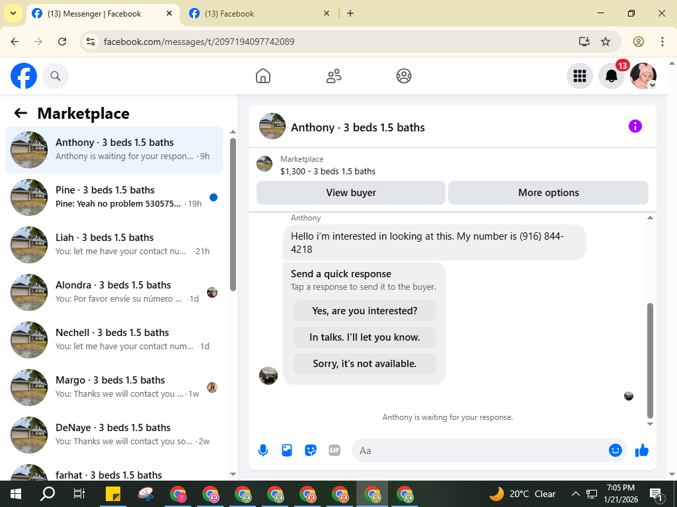Click conversation list scroll up arrow
Viewport: 677px width, 507px height.
233,132
